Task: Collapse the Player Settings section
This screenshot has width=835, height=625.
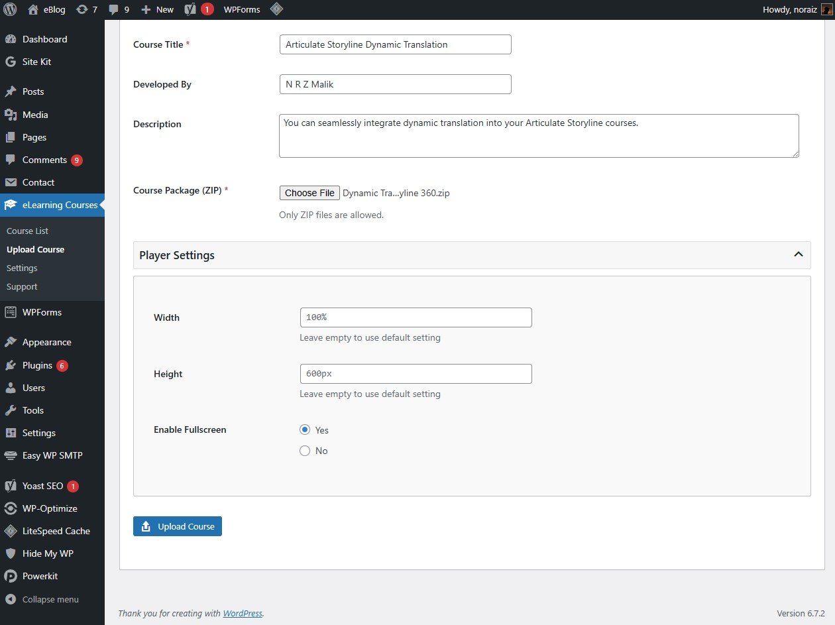Action: click(x=798, y=255)
